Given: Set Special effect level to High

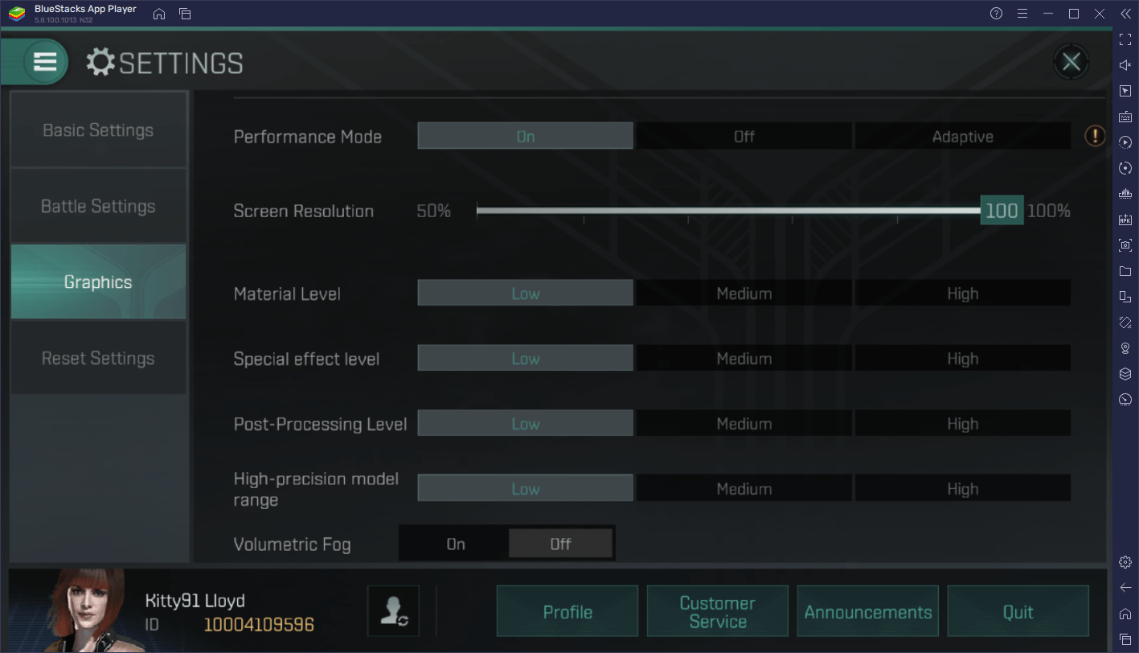Looking at the screenshot, I should coord(962,359).
